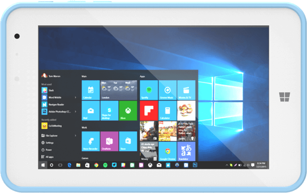Open Cortana circle on taskbar
307x193 pixels.
coord(51,165)
